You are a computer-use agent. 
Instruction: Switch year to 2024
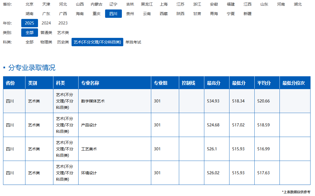pos(46,23)
